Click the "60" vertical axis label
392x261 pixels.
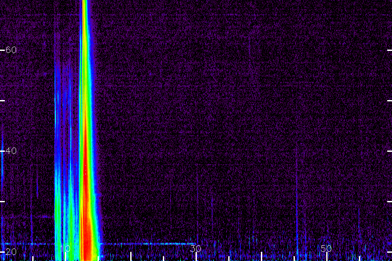(11, 50)
